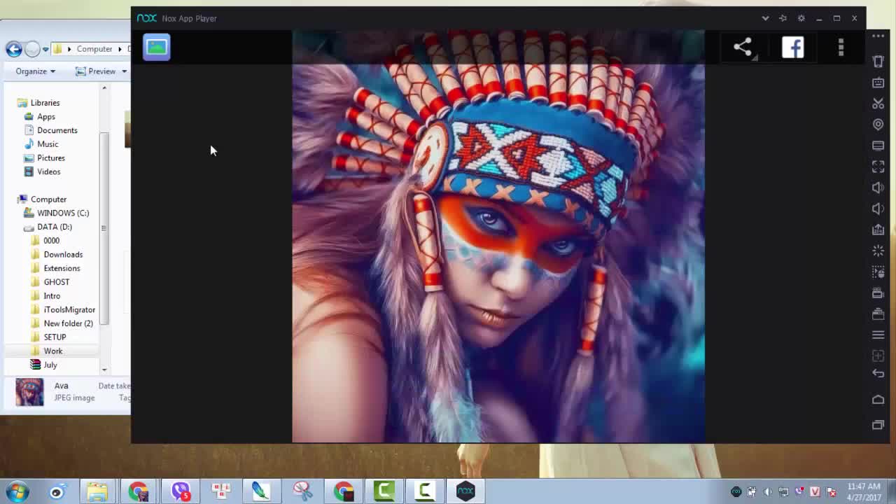
Task: Open Explorer recent pages dropdown arrow
Action: pyautogui.click(x=45, y=49)
